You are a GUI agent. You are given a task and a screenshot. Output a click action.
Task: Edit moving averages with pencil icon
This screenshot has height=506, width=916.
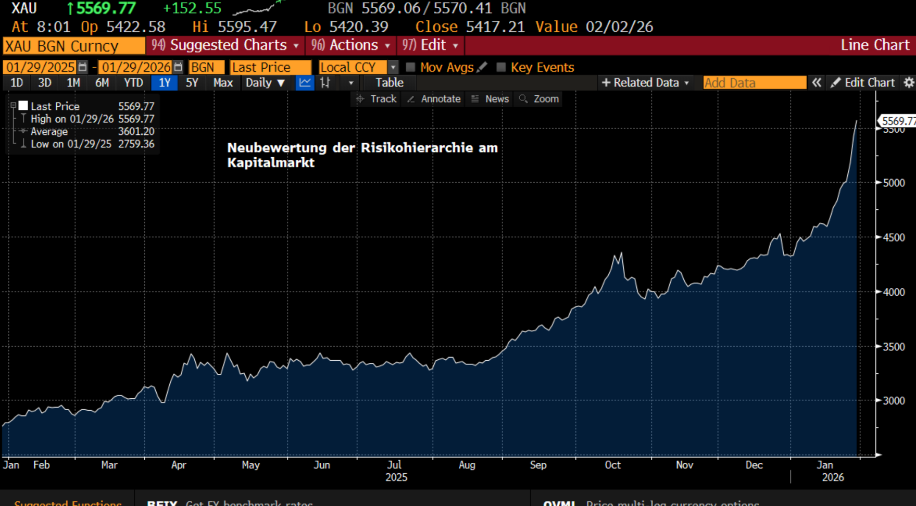482,67
